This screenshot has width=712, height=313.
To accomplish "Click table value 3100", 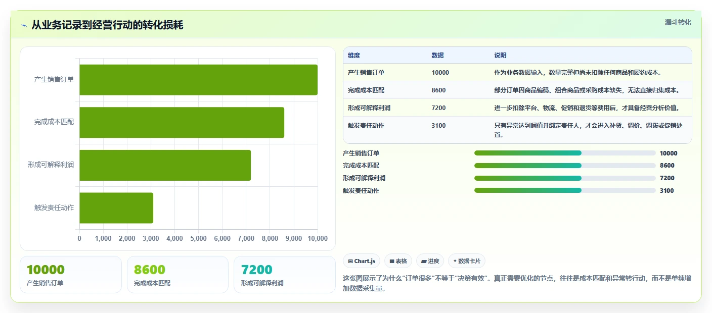I will pos(439,126).
